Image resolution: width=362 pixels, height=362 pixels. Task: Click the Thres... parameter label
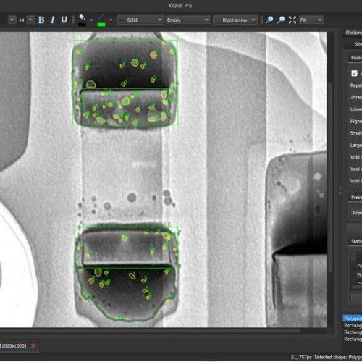tap(356, 97)
